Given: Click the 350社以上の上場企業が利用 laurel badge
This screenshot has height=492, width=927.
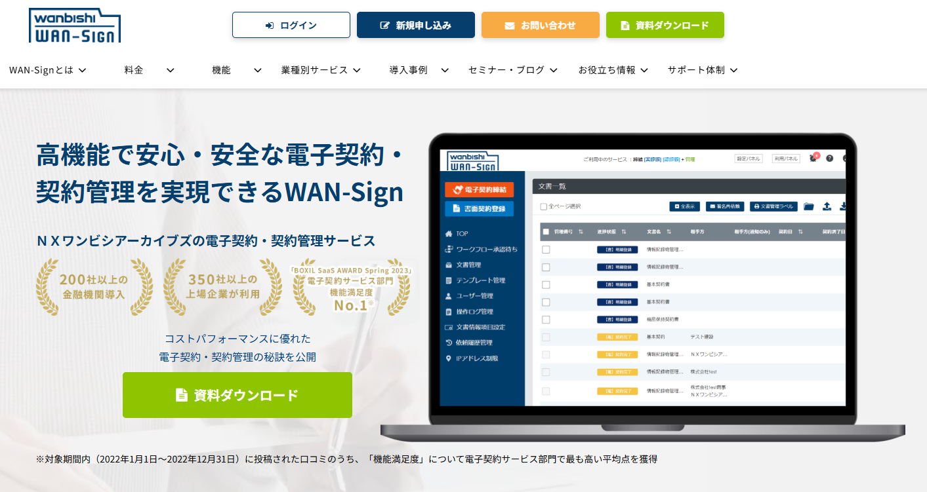Looking at the screenshot, I should (223, 288).
